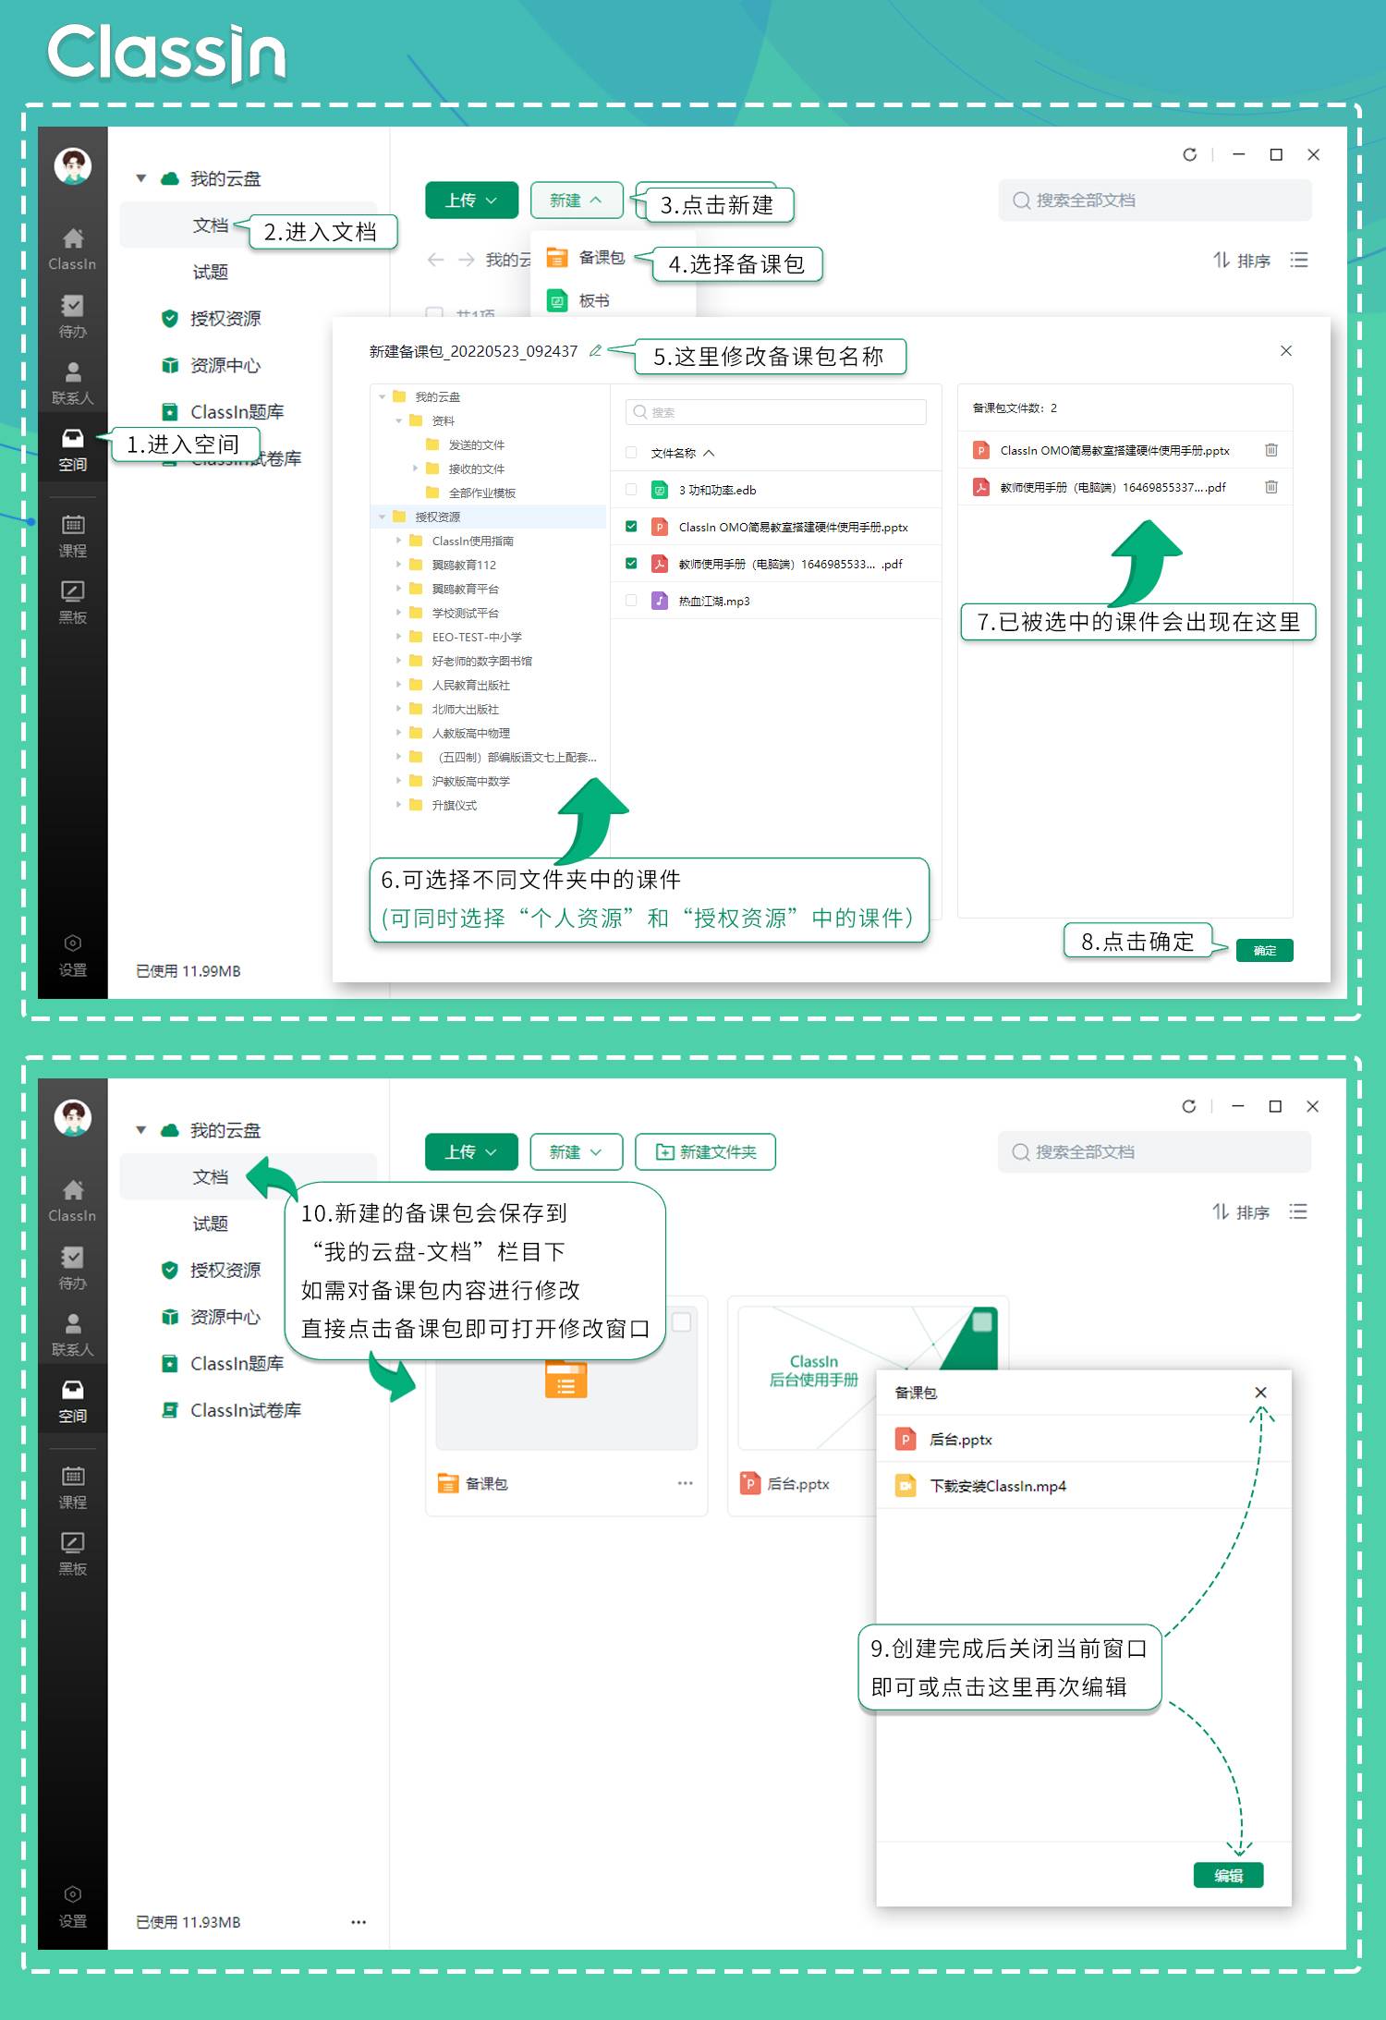The width and height of the screenshot is (1386, 2020).
Task: Select 试题 in upper window navigation
Action: (x=210, y=272)
